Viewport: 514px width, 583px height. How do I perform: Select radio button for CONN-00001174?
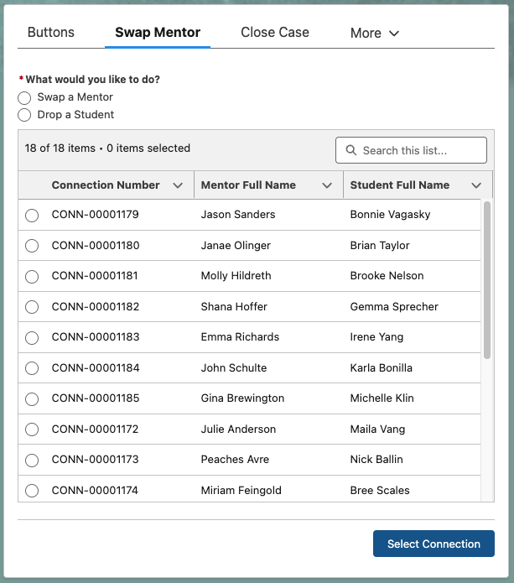coord(32,491)
